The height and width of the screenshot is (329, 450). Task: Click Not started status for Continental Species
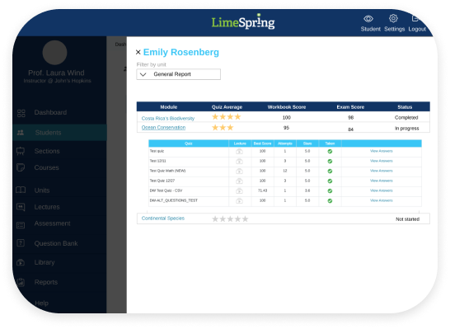[x=407, y=219]
